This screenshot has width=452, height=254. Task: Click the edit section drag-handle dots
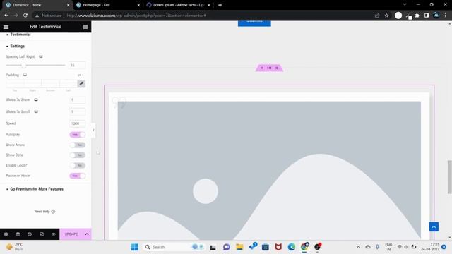click(x=269, y=68)
